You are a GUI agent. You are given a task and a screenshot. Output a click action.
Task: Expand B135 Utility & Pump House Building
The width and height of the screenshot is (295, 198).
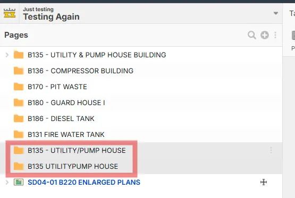pyautogui.click(x=7, y=55)
